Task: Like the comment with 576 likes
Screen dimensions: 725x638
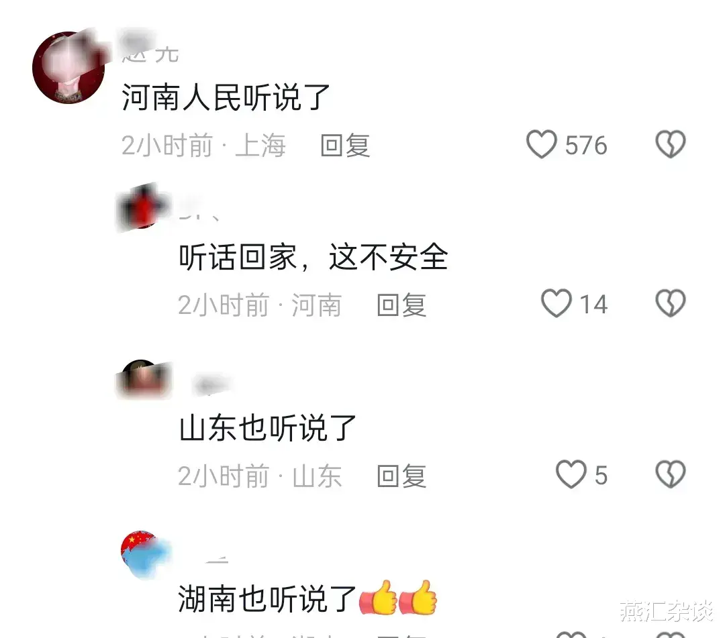Action: [x=542, y=145]
